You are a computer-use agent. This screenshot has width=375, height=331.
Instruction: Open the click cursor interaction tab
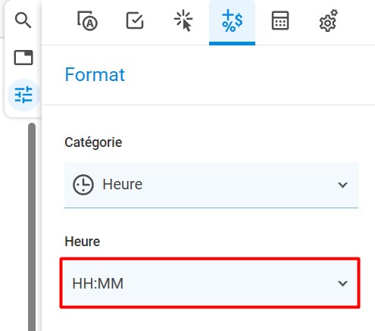[183, 20]
